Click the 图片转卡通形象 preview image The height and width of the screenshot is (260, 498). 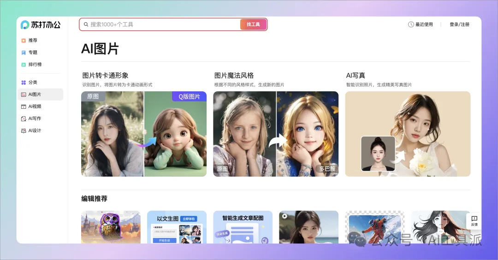click(x=144, y=134)
